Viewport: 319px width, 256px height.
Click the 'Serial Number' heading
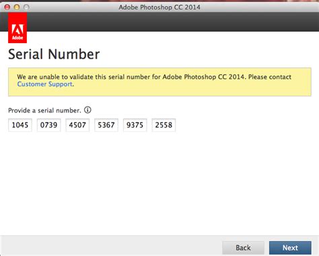click(x=54, y=55)
